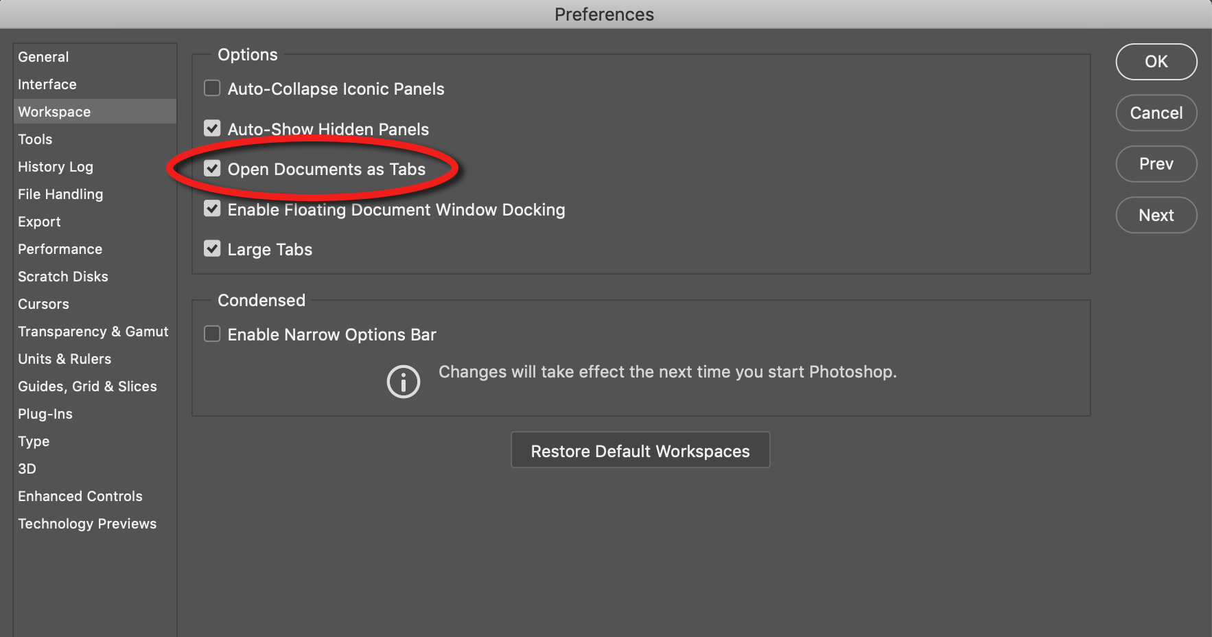Open Guides, Grid & Slices settings

click(x=87, y=386)
